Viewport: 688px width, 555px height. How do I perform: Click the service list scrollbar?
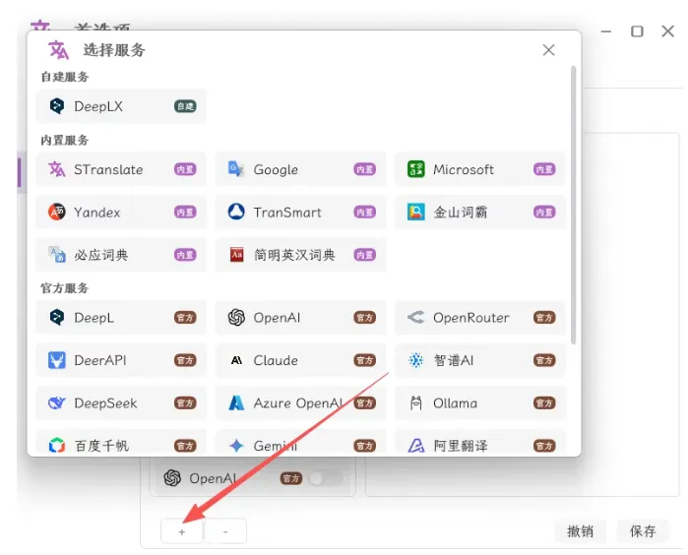click(x=573, y=205)
